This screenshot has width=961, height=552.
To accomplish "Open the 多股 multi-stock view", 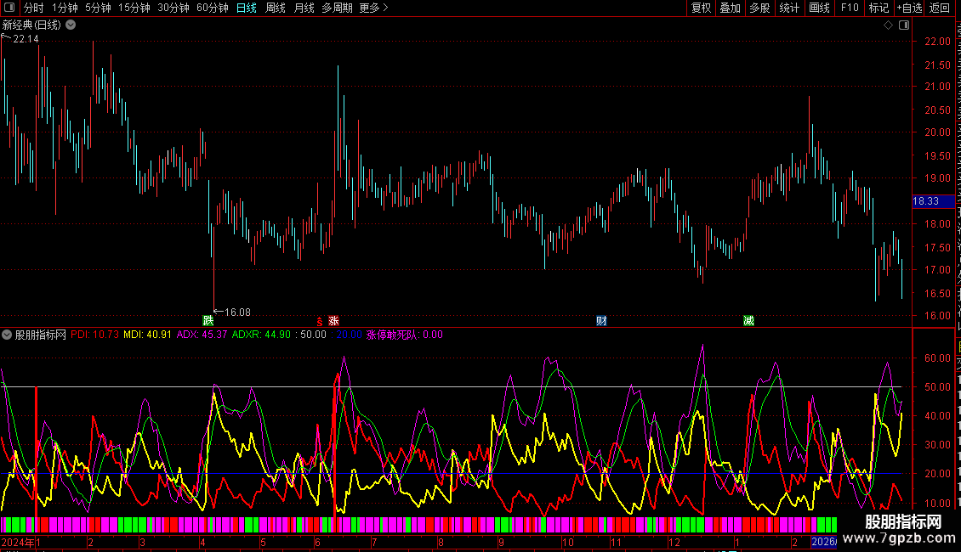I will (759, 8).
